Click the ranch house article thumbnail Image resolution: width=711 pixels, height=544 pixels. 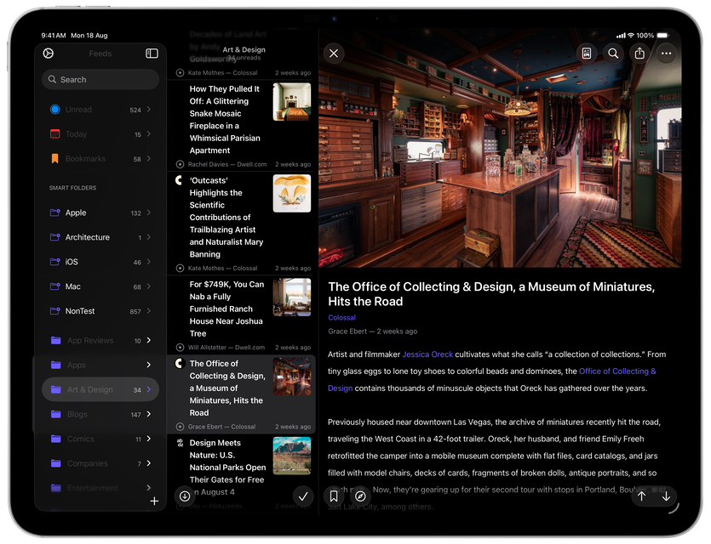coord(292,297)
